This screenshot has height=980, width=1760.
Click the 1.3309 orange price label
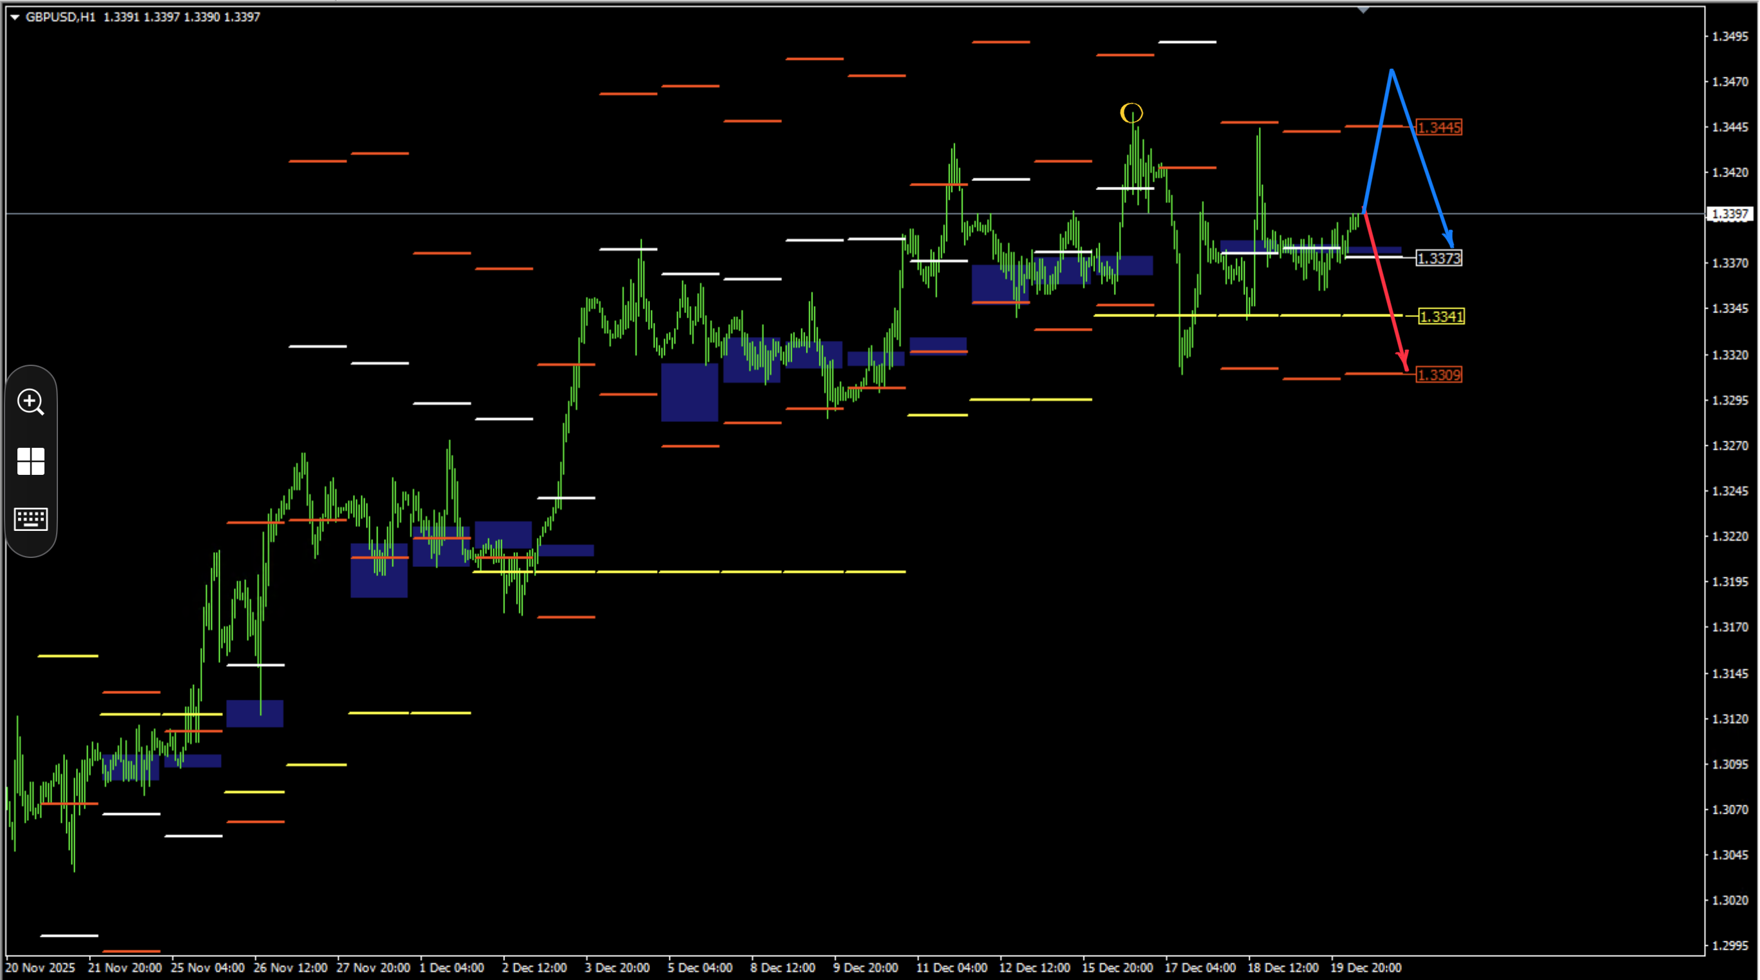coord(1439,374)
